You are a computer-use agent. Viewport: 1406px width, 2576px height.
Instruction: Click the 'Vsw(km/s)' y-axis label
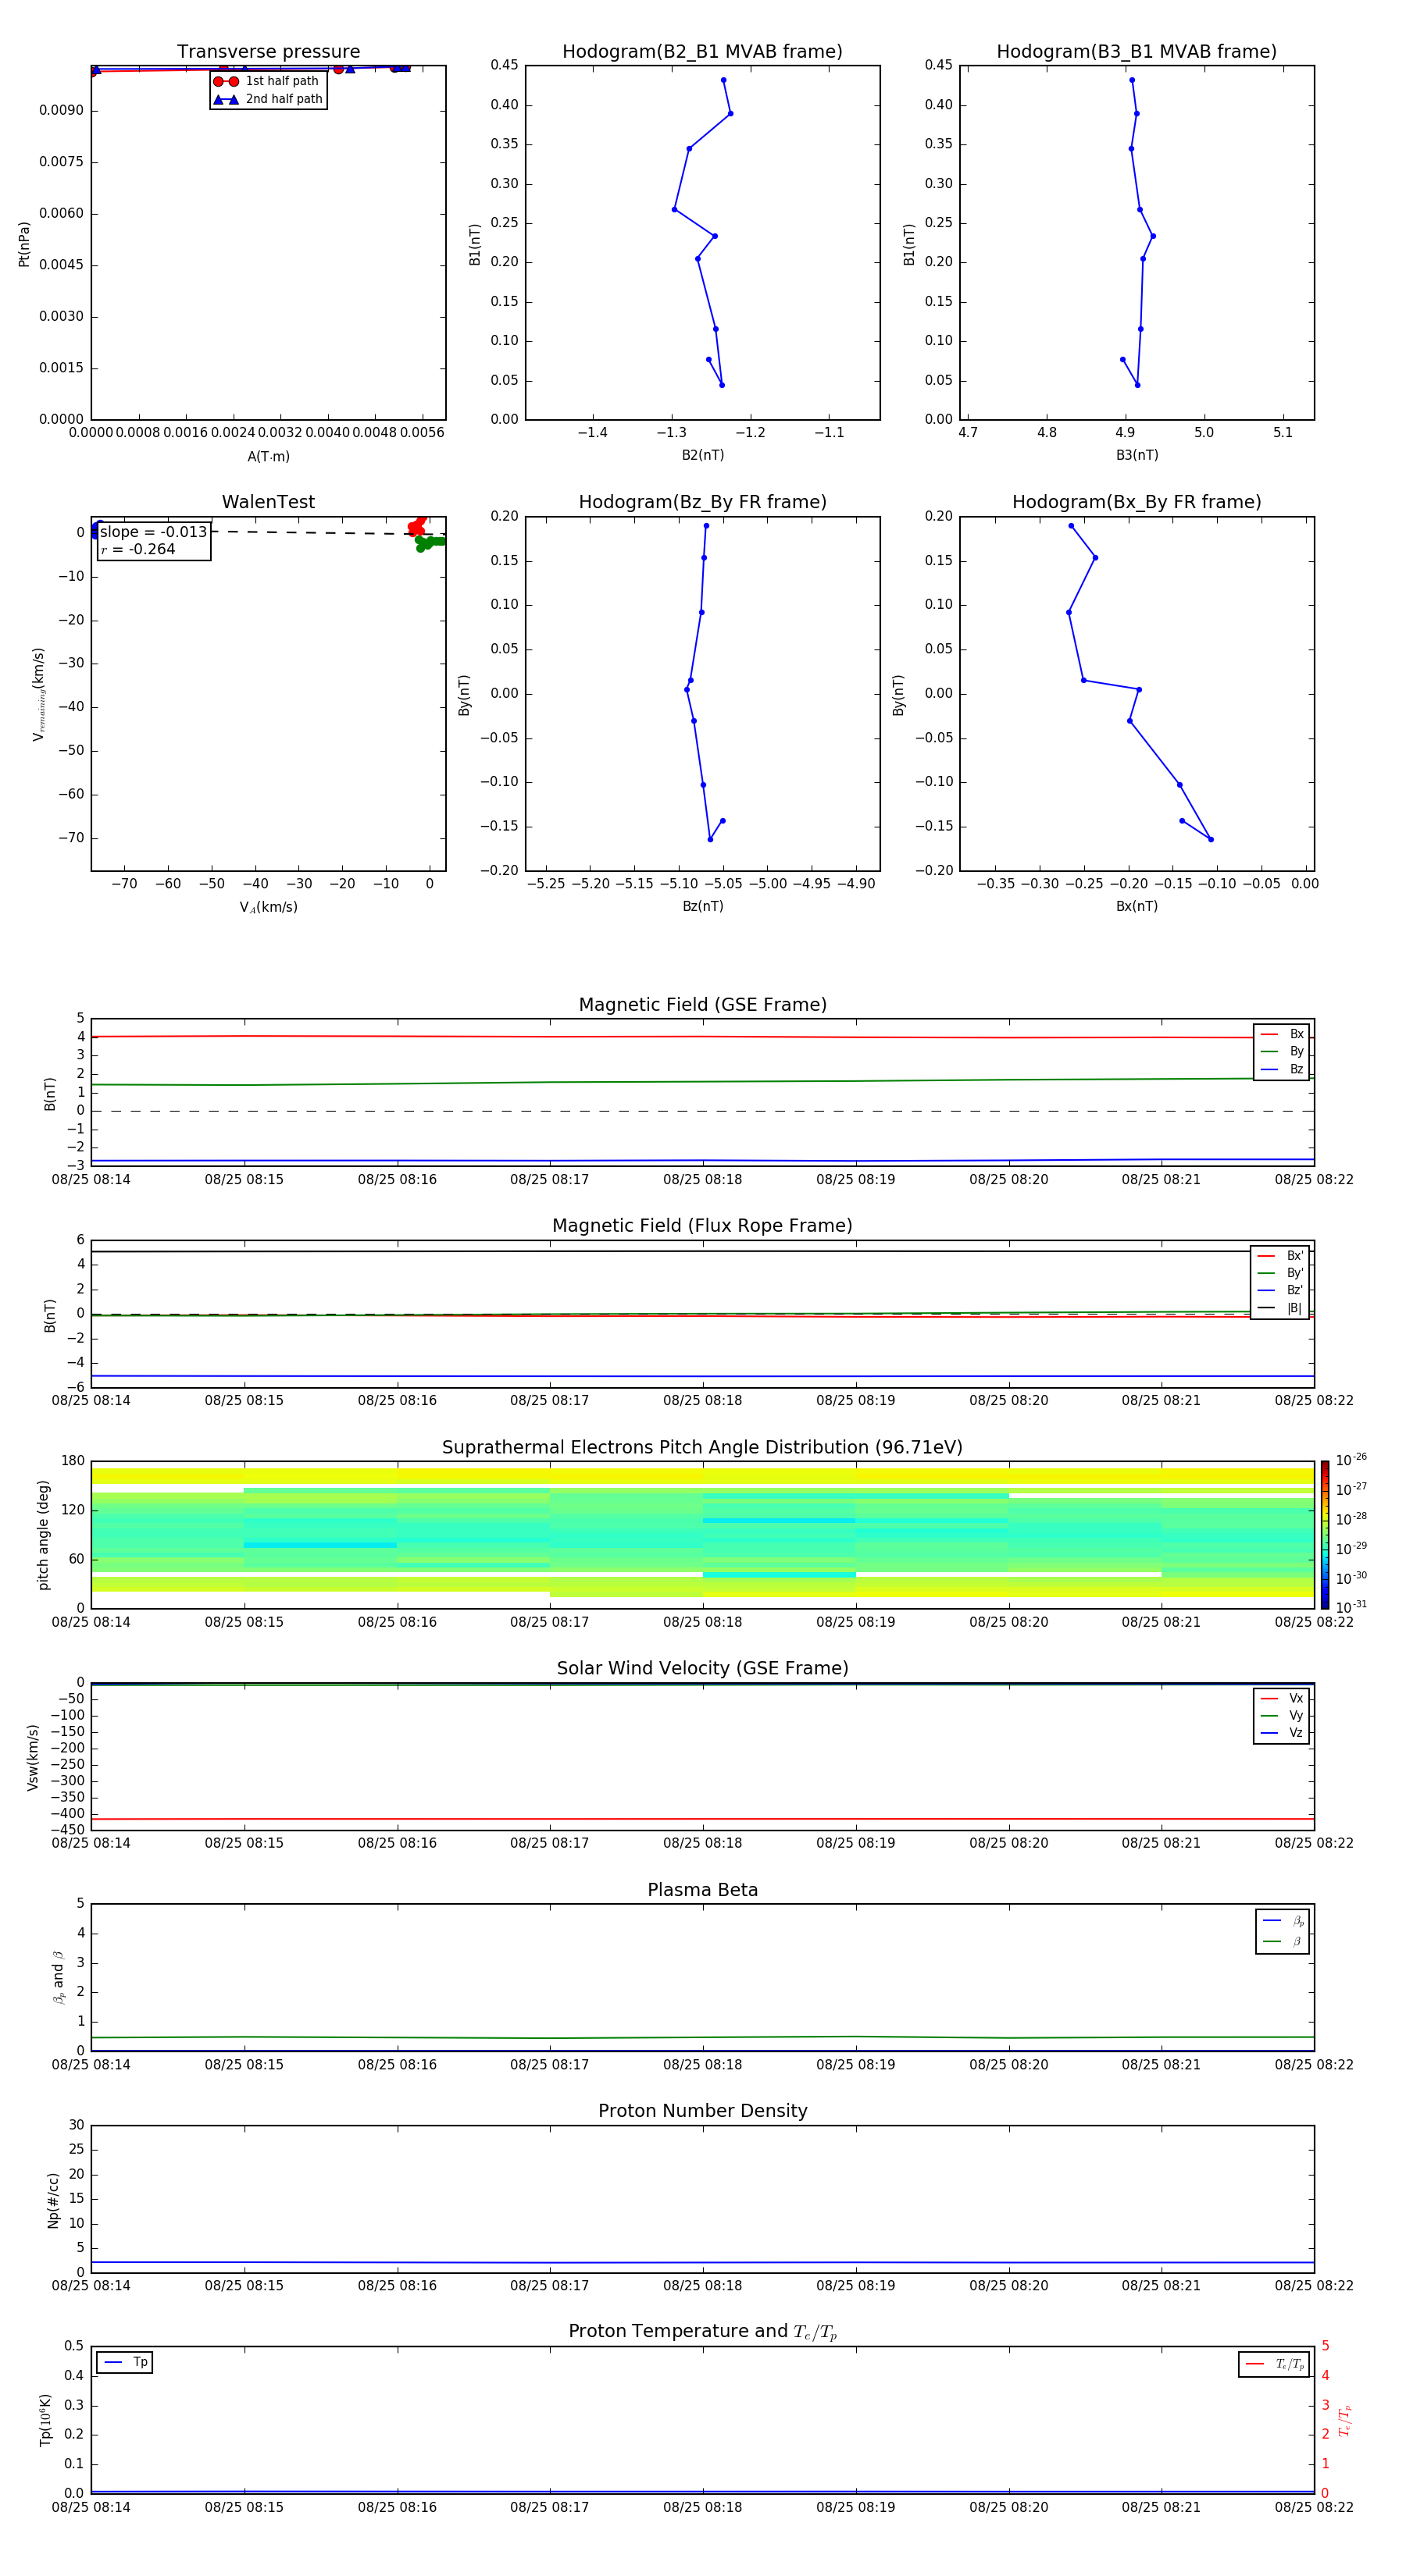tap(32, 1757)
